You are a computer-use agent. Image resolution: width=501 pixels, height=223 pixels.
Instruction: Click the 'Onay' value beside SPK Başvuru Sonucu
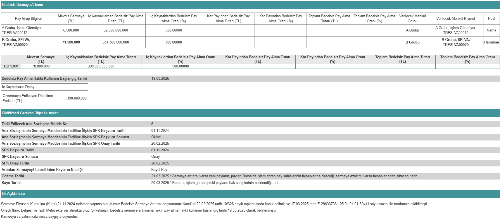tap(156, 156)
